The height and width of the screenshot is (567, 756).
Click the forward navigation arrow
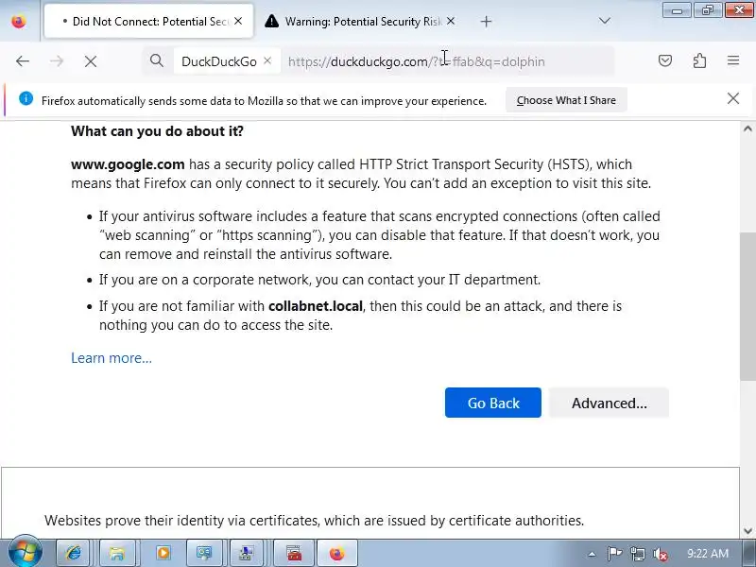click(x=57, y=61)
